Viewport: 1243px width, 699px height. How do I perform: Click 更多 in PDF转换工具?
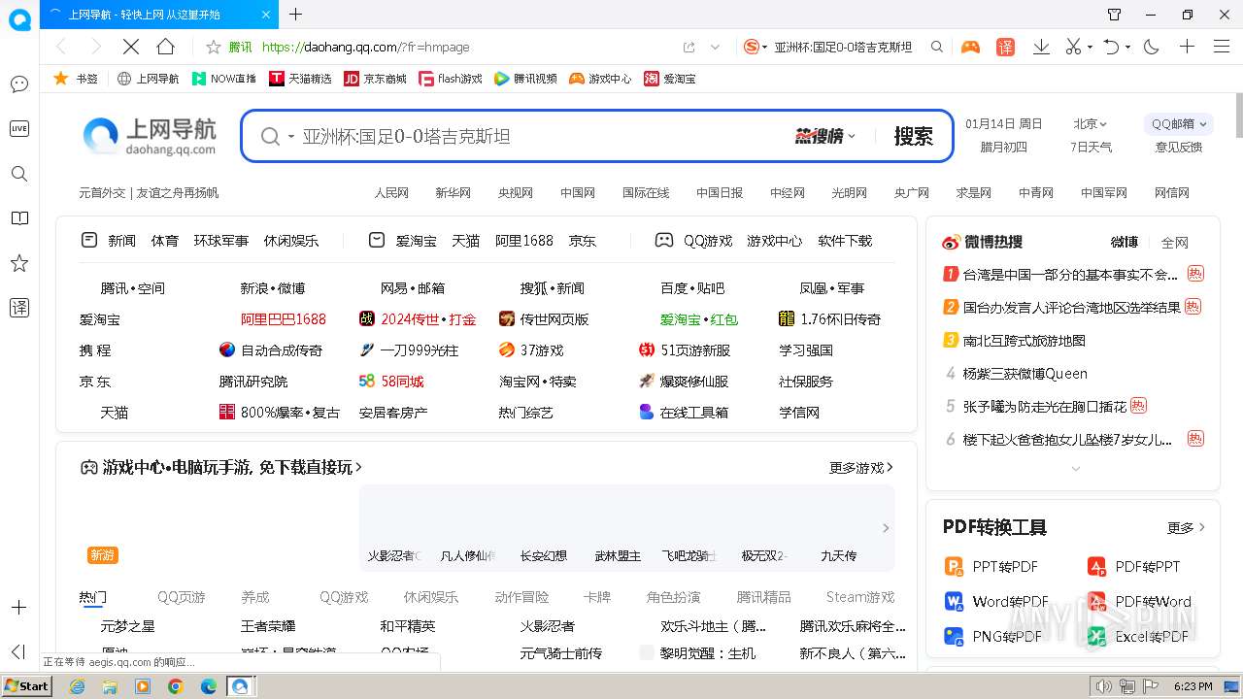point(1186,527)
